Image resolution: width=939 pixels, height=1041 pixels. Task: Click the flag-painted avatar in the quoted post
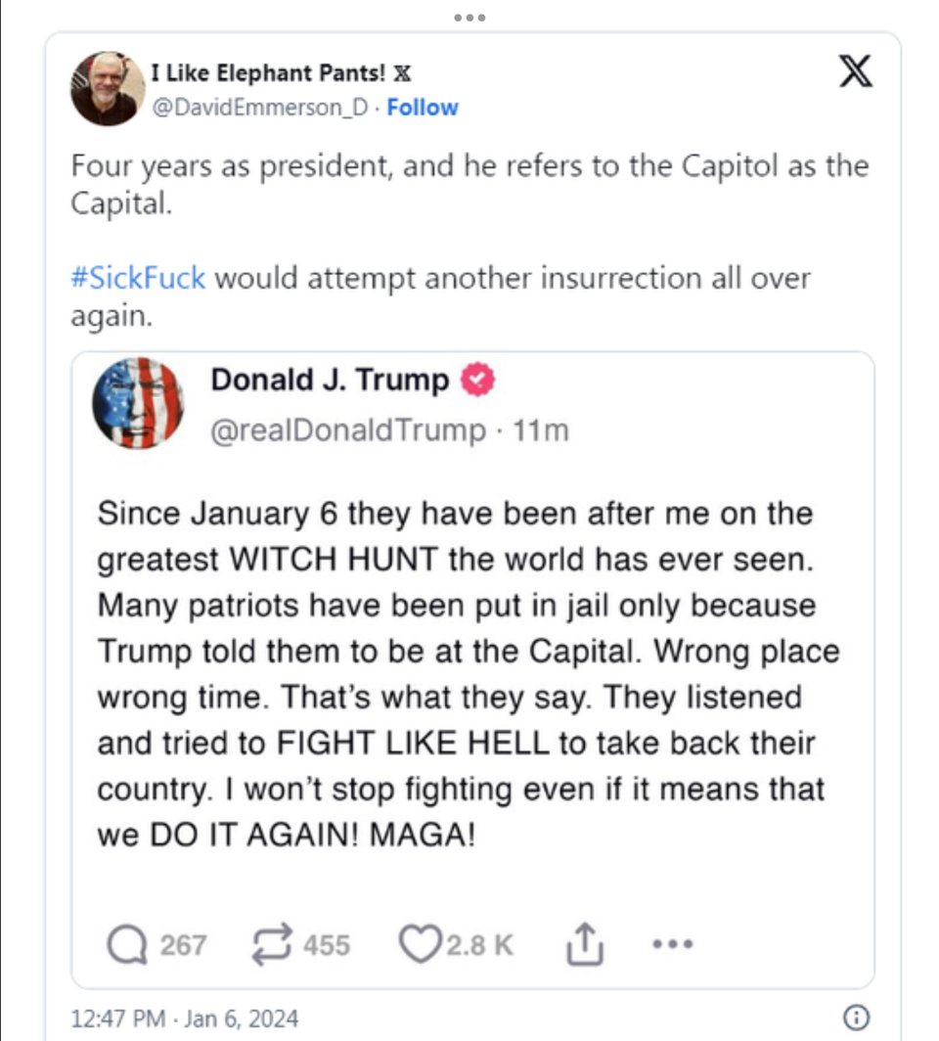tap(138, 402)
